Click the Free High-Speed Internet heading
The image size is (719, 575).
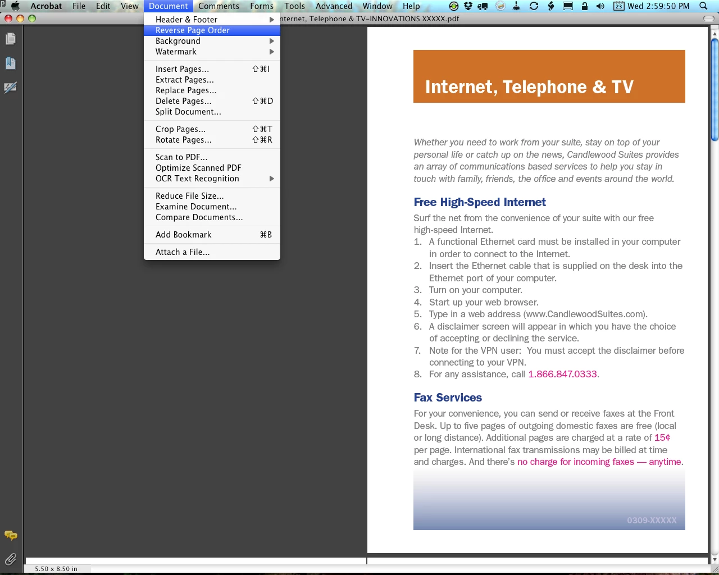pos(480,202)
